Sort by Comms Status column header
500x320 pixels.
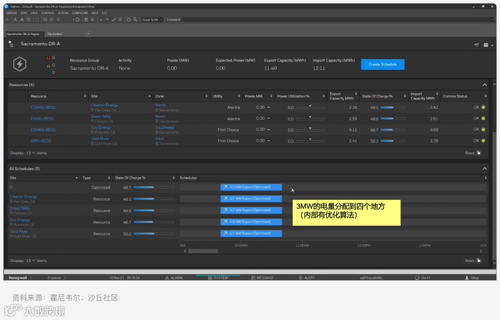465,96
